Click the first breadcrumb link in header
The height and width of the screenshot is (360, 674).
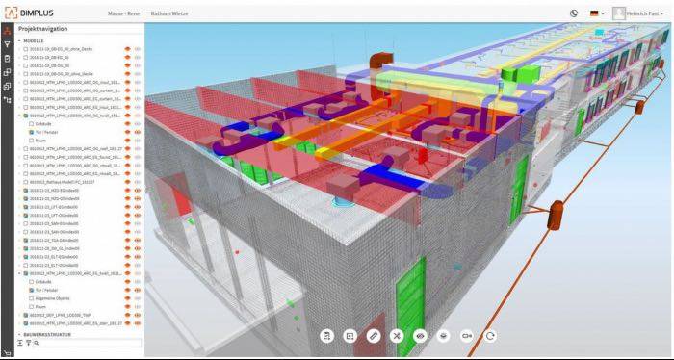pos(123,13)
